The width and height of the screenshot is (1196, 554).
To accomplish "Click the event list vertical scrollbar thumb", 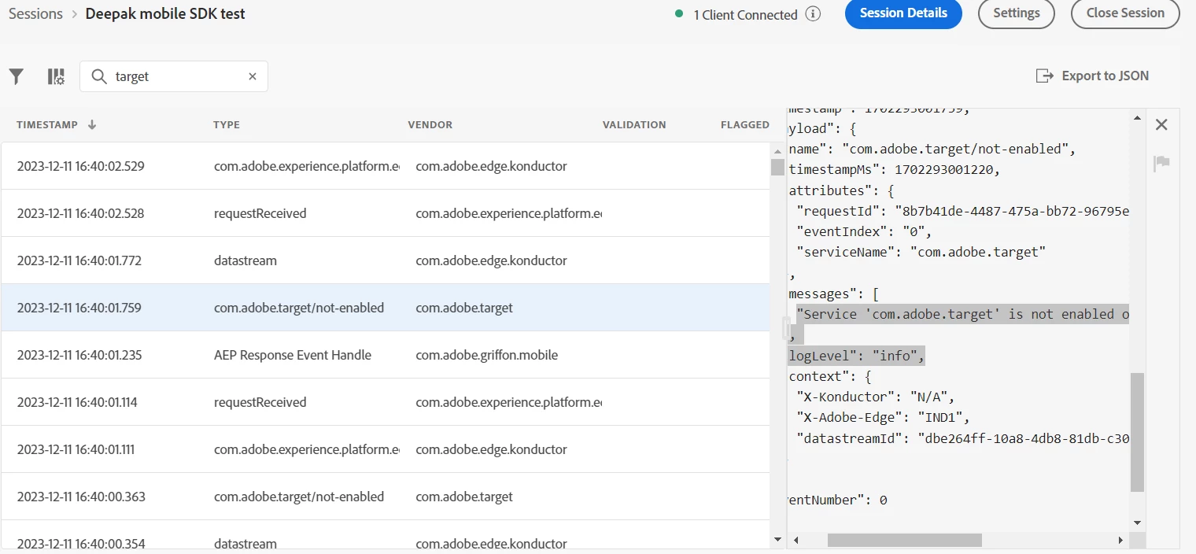I will pos(777,167).
